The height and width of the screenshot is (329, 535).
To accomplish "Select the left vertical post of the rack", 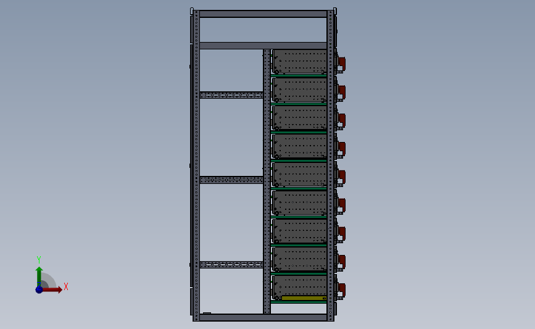I will (x=196, y=165).
